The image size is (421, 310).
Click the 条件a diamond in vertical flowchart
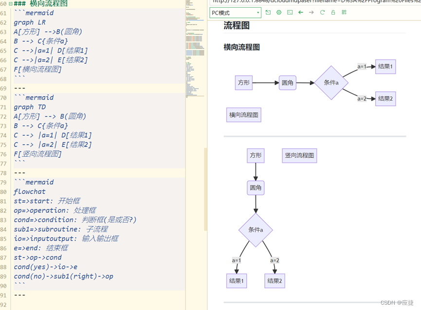tap(256, 230)
